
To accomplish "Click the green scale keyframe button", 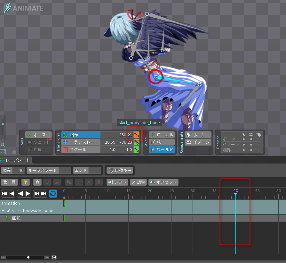I will 136,149.
